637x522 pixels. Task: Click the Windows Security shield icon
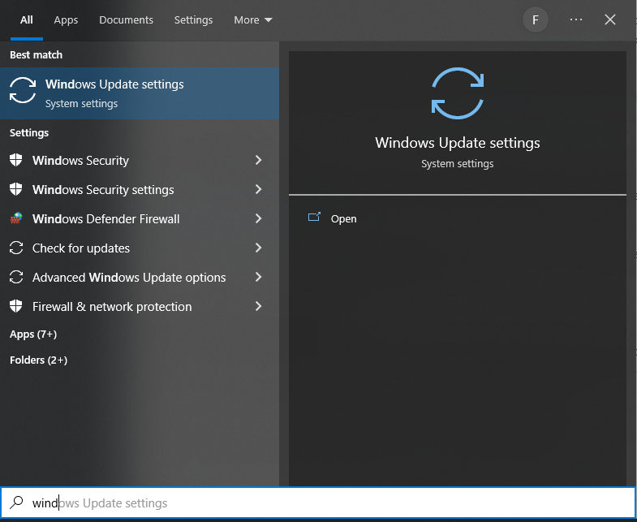16,160
